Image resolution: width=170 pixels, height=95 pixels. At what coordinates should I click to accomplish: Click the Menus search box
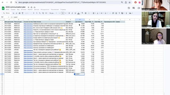(x=7, y=13)
